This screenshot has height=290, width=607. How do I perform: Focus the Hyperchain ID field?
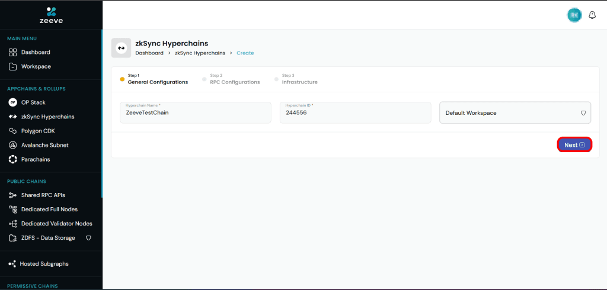pos(356,113)
